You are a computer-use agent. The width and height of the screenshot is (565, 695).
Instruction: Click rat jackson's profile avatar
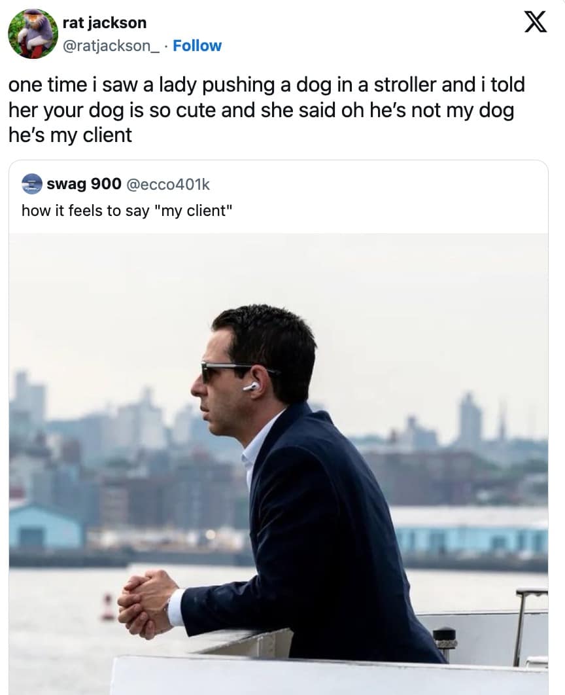pyautogui.click(x=33, y=34)
